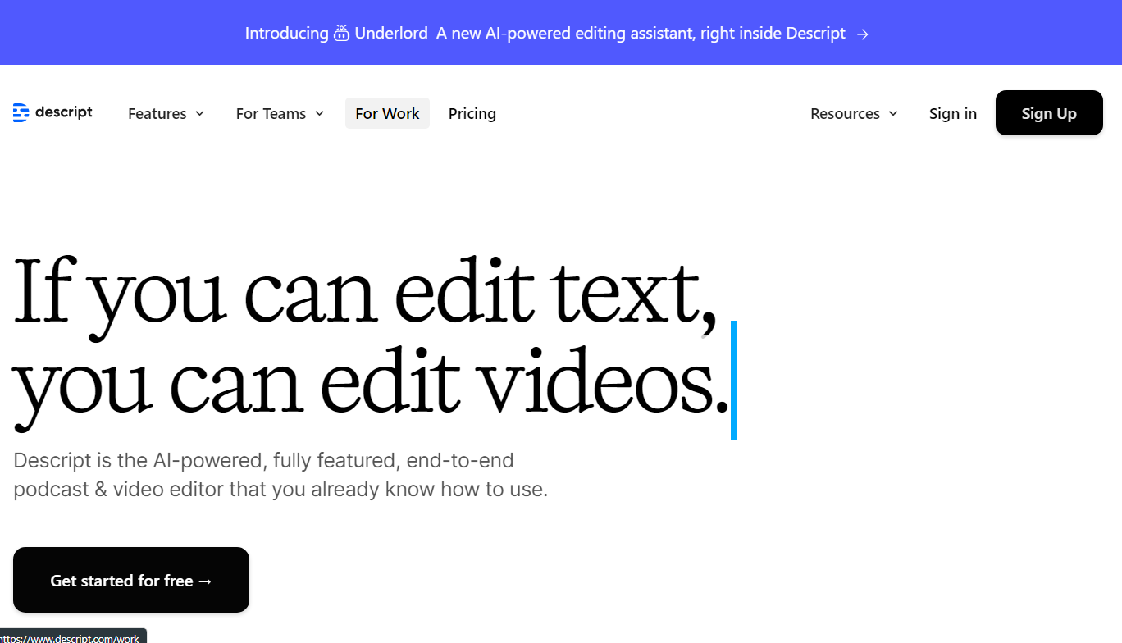Screen dimensions: 1122x643
Task: Expand the chevron beside For Teams
Action: pos(320,114)
